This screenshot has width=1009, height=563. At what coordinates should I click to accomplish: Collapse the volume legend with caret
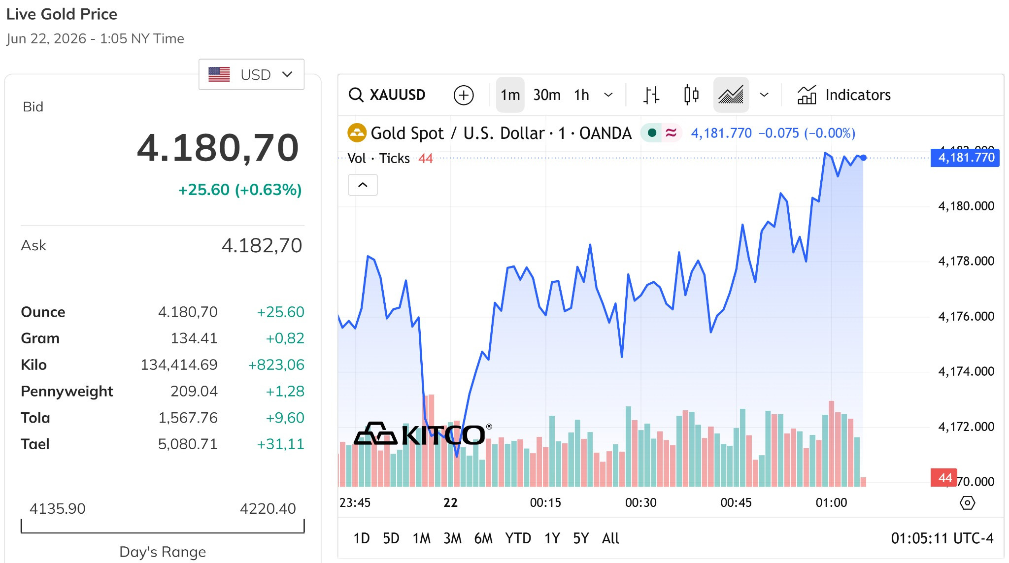tap(363, 185)
